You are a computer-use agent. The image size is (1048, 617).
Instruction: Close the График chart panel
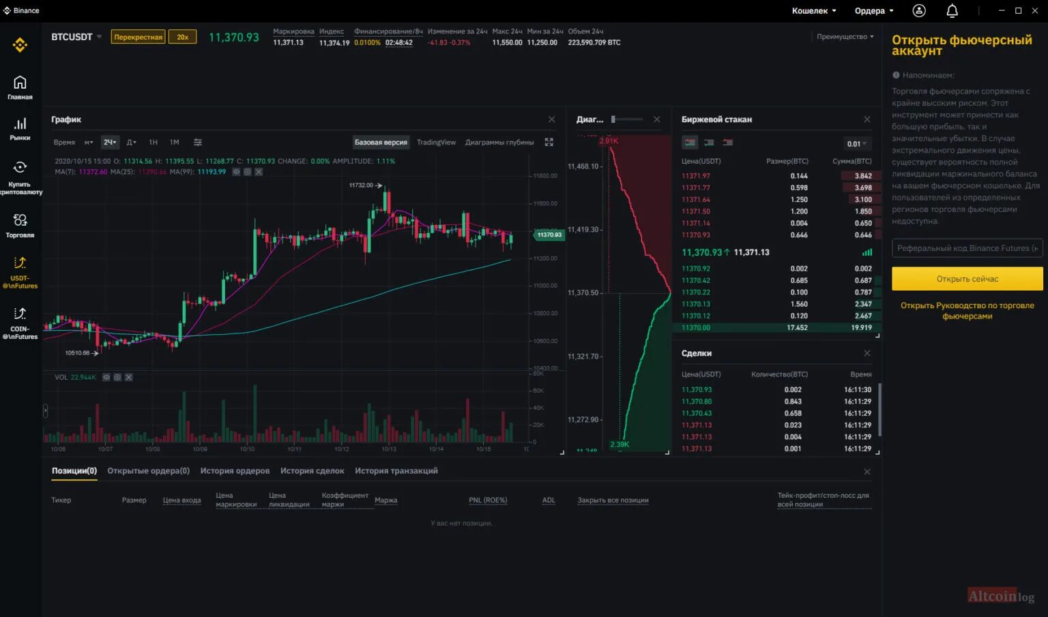551,119
